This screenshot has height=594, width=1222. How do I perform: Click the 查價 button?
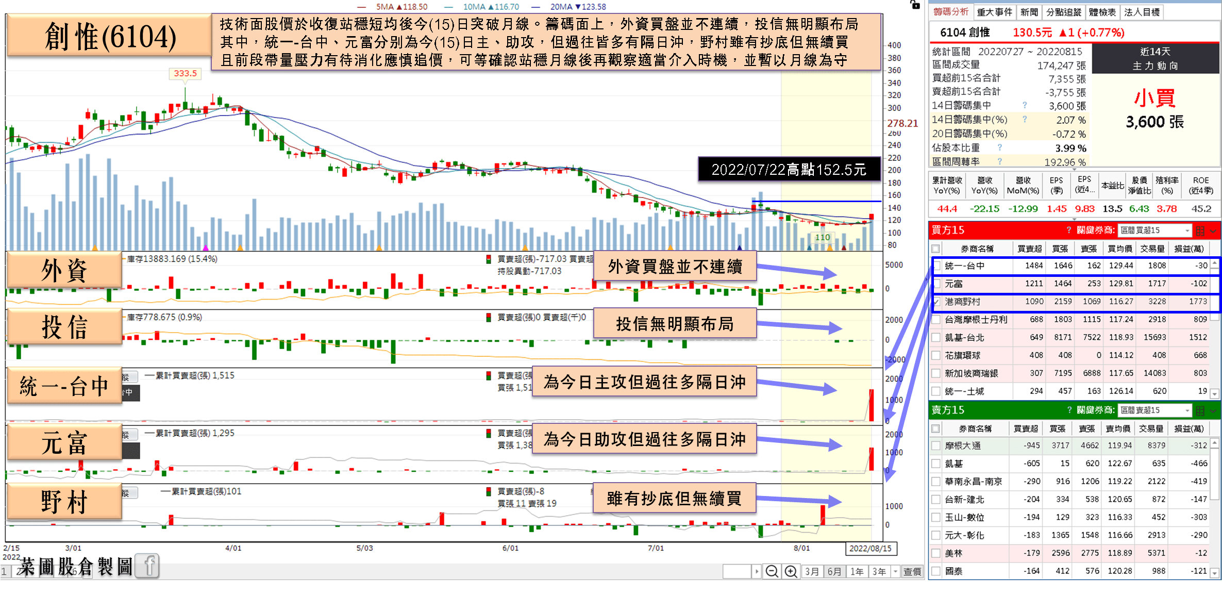pyautogui.click(x=912, y=571)
